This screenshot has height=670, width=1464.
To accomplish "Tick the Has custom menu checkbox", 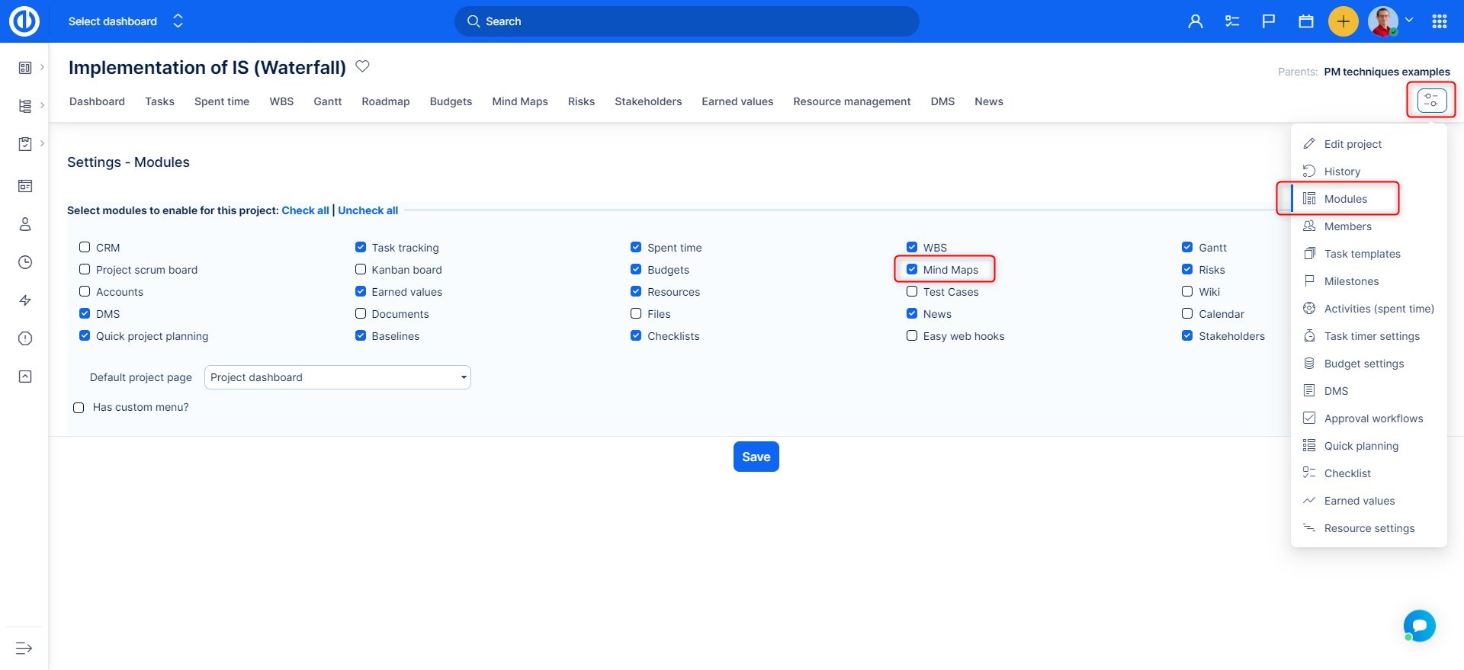I will pyautogui.click(x=79, y=408).
